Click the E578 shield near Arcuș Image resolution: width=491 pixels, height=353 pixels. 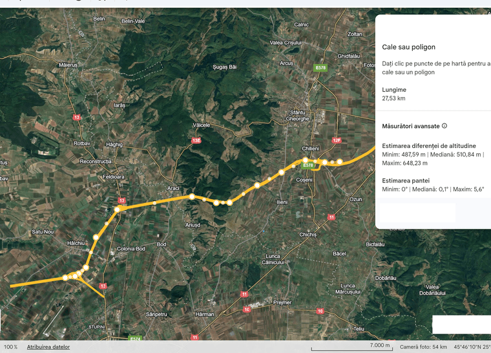320,68
